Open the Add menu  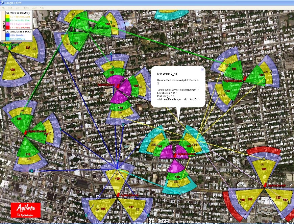(x=34, y=7)
